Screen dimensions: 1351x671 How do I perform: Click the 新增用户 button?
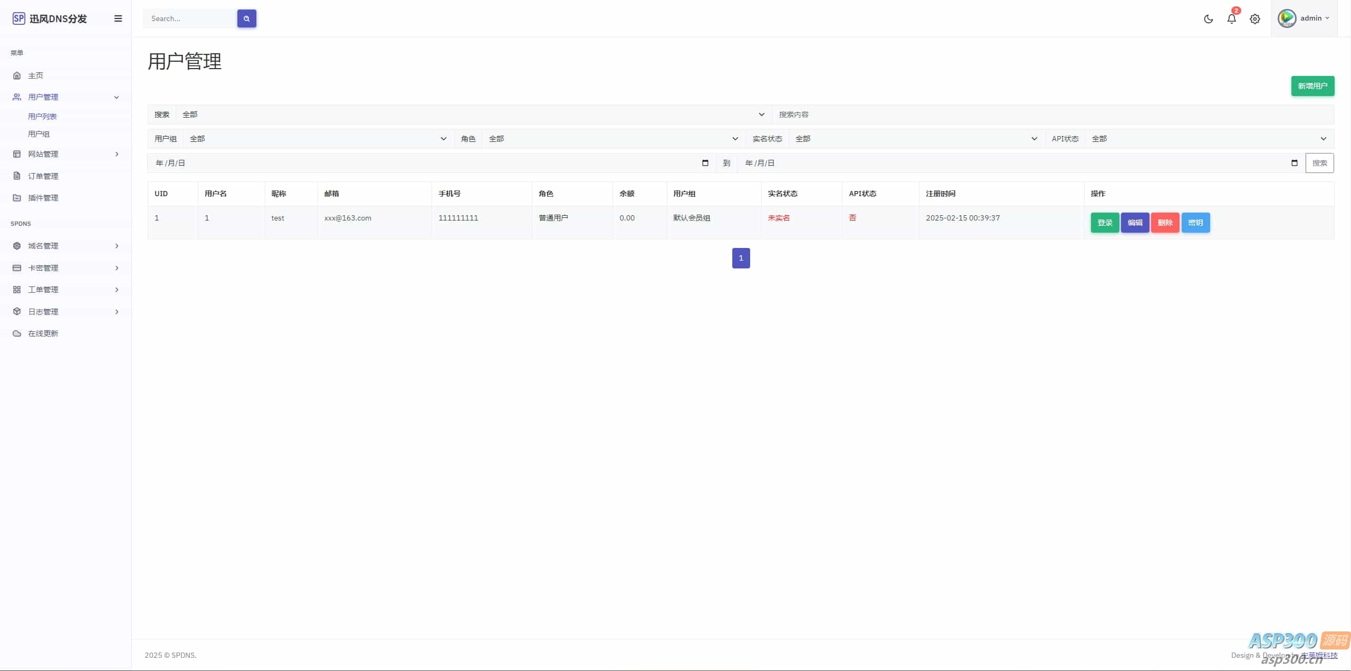point(1312,86)
